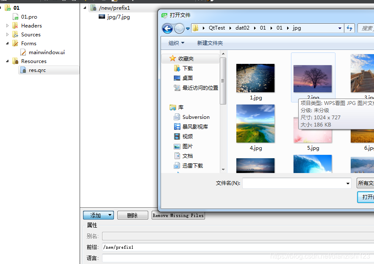Open the address bar history dropdown
This screenshot has width=374, height=264.
click(x=340, y=28)
